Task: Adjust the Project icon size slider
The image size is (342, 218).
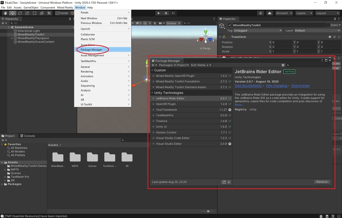Action: (x=208, y=211)
